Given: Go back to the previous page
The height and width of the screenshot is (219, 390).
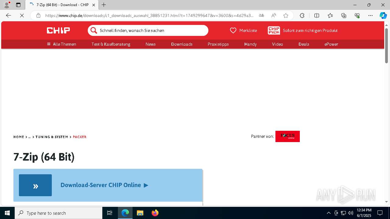Looking at the screenshot, I should (9, 16).
